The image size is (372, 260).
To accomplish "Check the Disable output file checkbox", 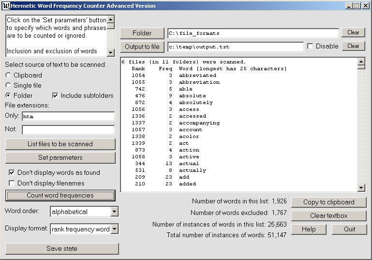I will (x=310, y=46).
